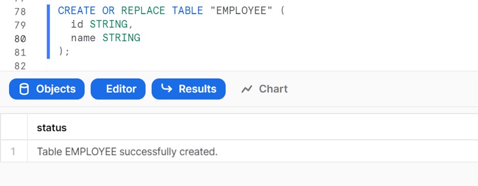The height and width of the screenshot is (186, 478).
Task: Click the database icon on Objects button
Action: [x=24, y=89]
